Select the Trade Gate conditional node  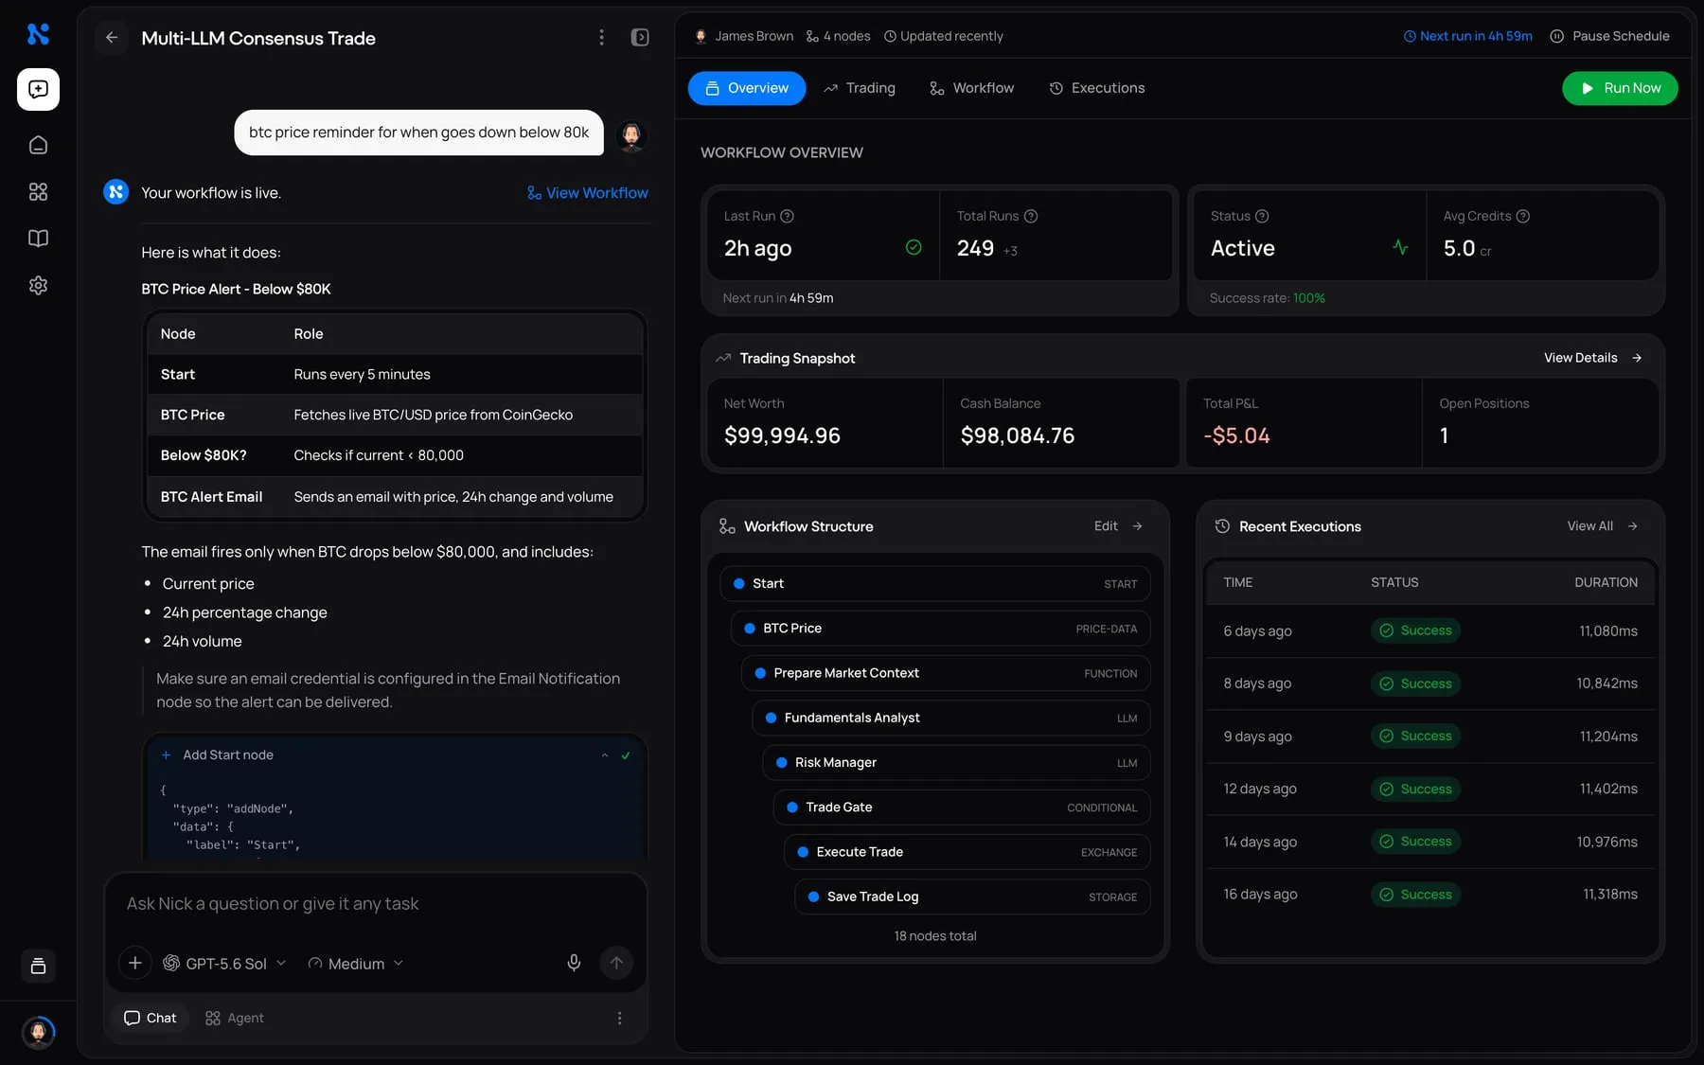click(962, 808)
